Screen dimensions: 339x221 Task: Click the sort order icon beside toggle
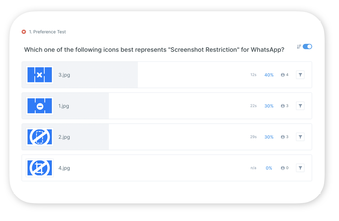pyautogui.click(x=299, y=47)
